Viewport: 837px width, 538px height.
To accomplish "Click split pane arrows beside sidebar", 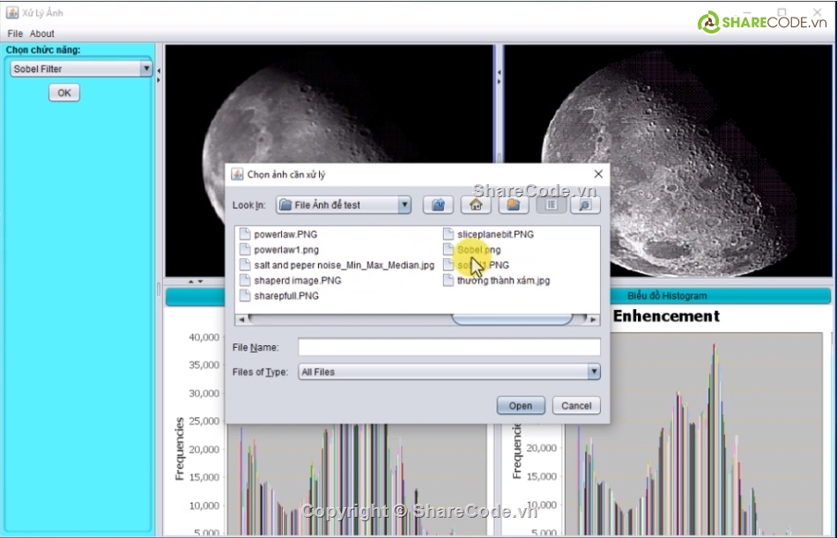I will click(x=159, y=75).
